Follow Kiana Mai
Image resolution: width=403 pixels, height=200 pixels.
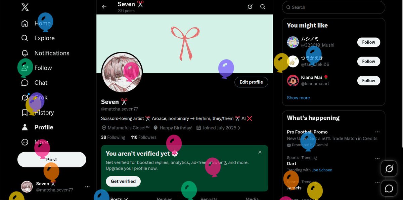[368, 81]
